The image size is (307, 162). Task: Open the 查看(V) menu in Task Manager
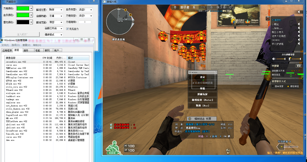[x=26, y=45]
